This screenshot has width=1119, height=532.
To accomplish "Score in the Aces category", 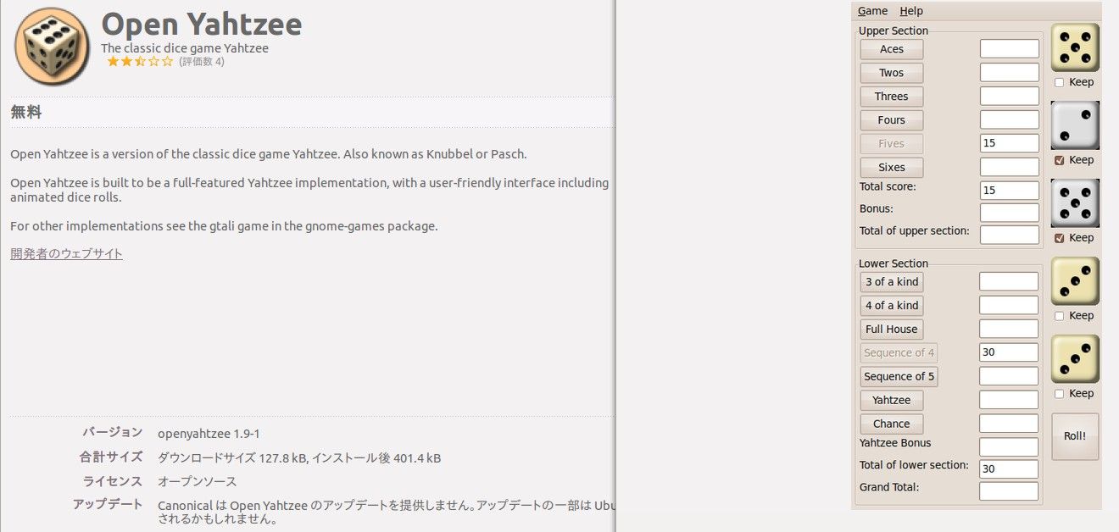I will 892,49.
